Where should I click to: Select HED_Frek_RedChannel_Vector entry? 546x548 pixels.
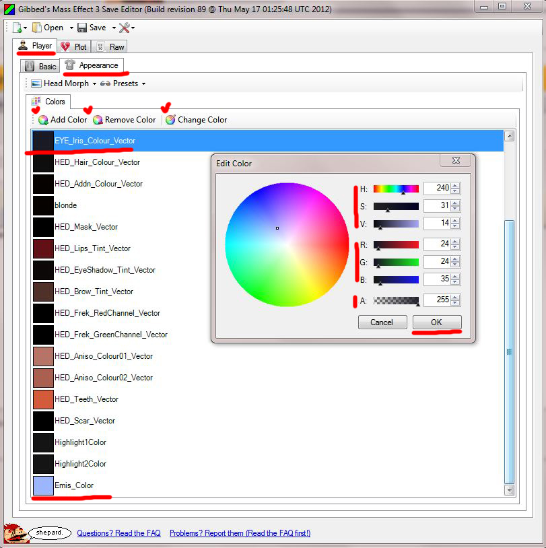107,313
